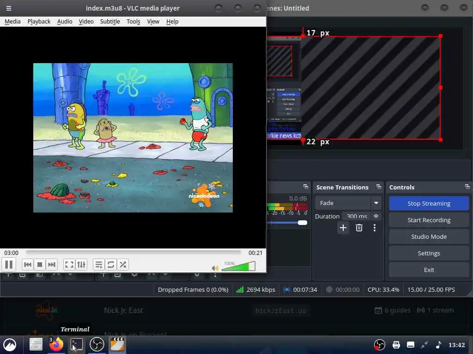Switch to OBS Studio taskbar icon
This screenshot has width=473, height=354.
[97, 345]
